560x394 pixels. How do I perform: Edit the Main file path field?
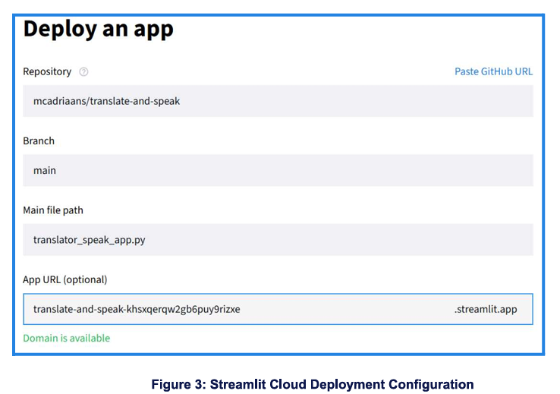click(278, 240)
